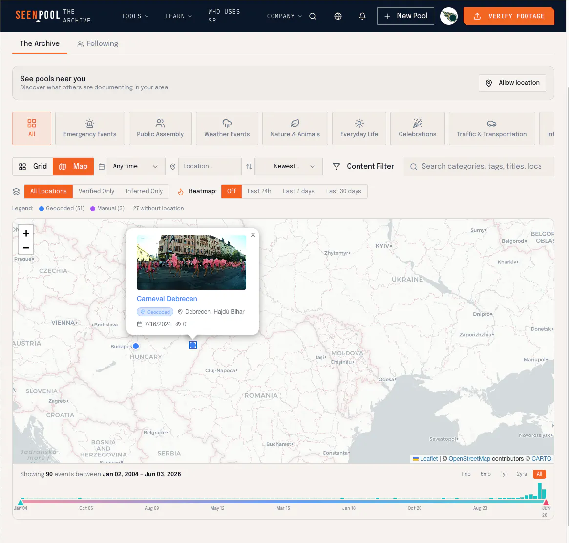Select the Weather Events category
This screenshot has width=569, height=543.
pyautogui.click(x=227, y=129)
